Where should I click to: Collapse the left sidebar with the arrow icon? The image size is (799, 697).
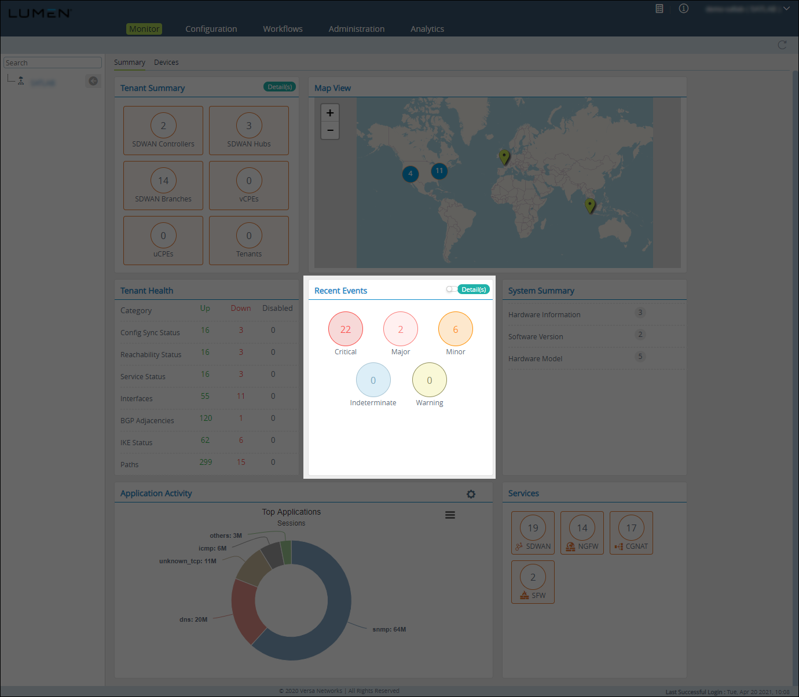[93, 81]
